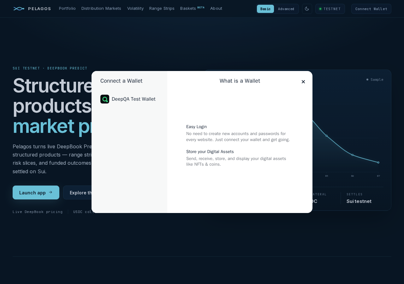Click the 'SETTLES' label in chart card
Image resolution: width=404 pixels, height=284 pixels.
click(x=355, y=194)
